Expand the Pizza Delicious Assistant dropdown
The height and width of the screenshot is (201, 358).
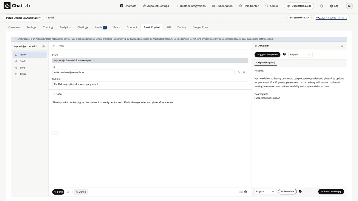(x=23, y=18)
